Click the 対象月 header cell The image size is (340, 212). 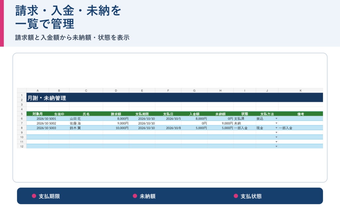pos(38,114)
